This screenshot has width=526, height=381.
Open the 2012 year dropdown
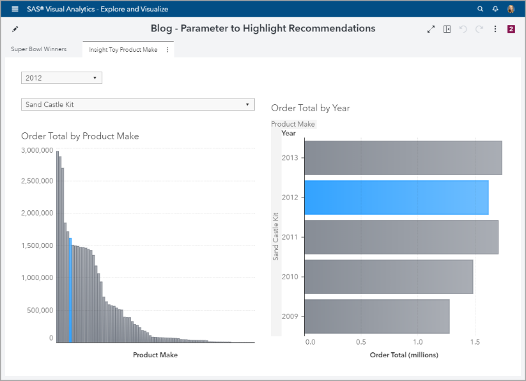click(61, 78)
